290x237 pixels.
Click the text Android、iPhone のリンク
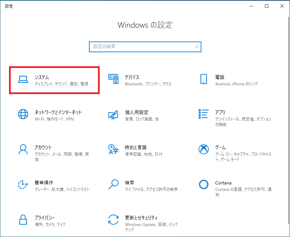coord(236,84)
